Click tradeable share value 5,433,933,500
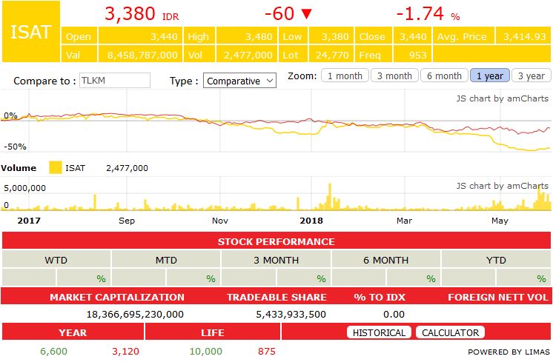This screenshot has height=362, width=553. click(x=291, y=314)
